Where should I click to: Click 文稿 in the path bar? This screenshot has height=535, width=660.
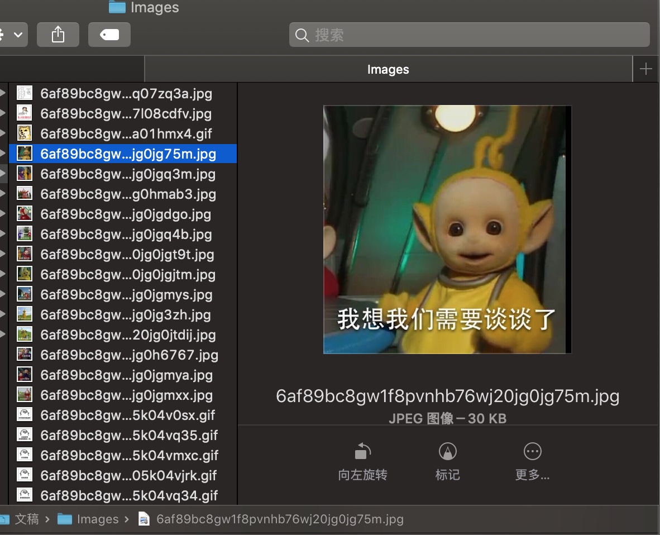point(26,519)
